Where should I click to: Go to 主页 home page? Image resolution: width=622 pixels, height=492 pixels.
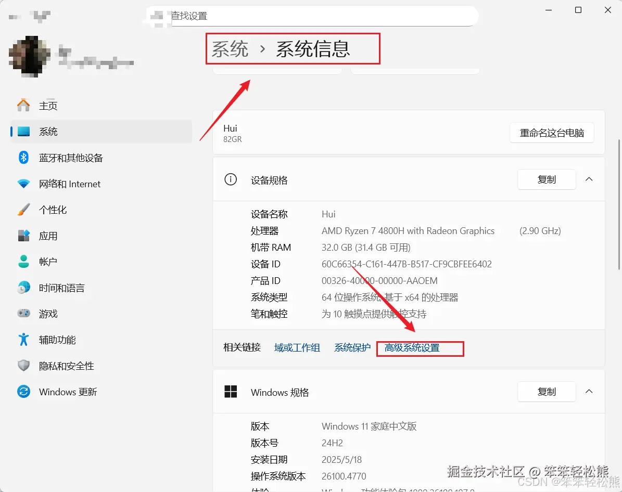[x=48, y=105]
